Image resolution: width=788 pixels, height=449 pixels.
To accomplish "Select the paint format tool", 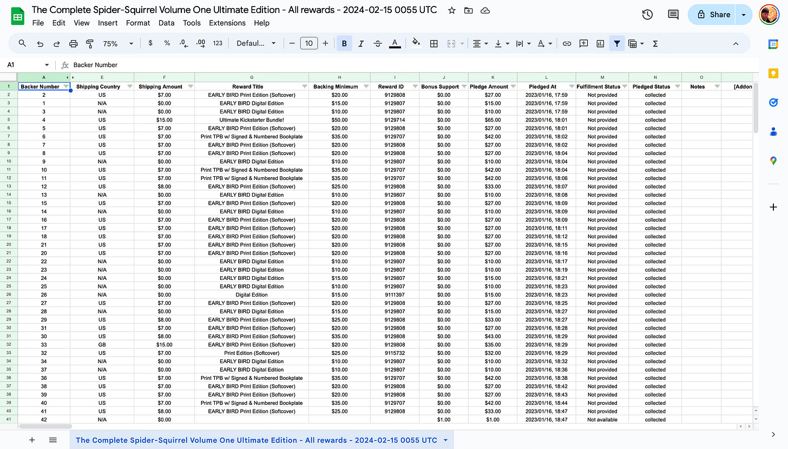I will click(x=90, y=43).
